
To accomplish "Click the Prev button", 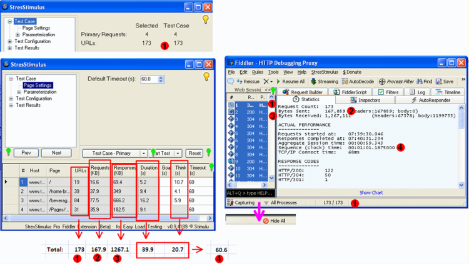I will [26, 153].
